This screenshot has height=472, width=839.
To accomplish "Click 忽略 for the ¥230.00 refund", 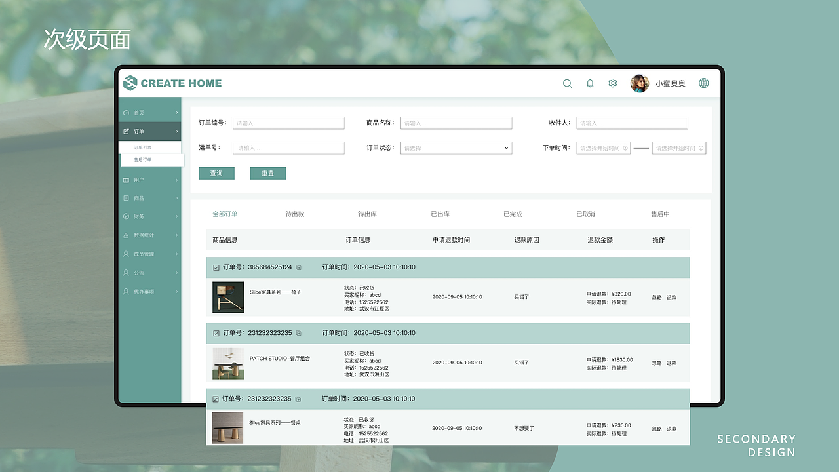I will [657, 429].
